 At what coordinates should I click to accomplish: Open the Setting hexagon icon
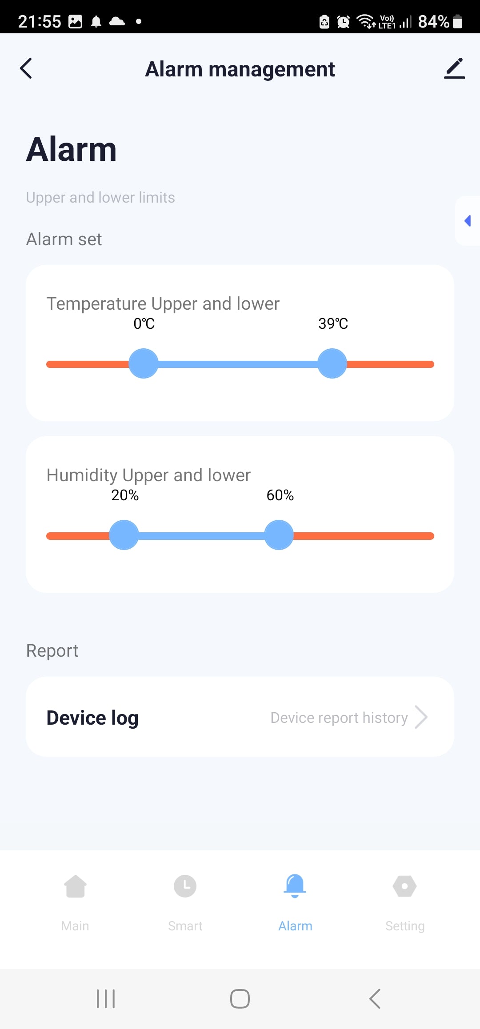404,886
